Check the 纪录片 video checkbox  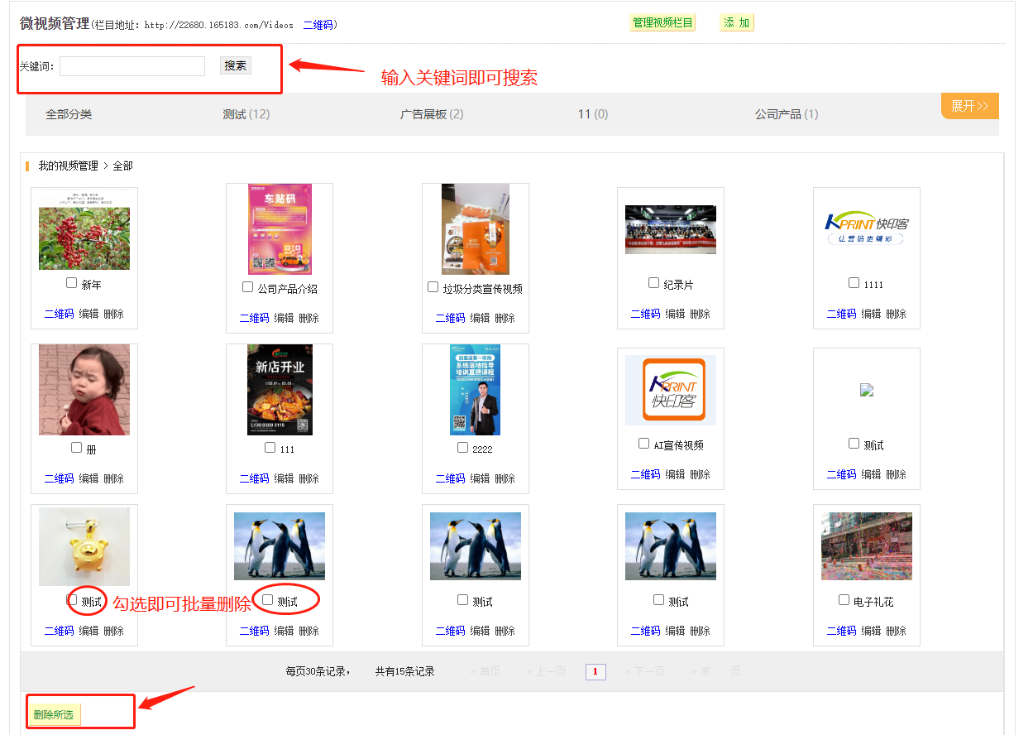click(x=653, y=283)
